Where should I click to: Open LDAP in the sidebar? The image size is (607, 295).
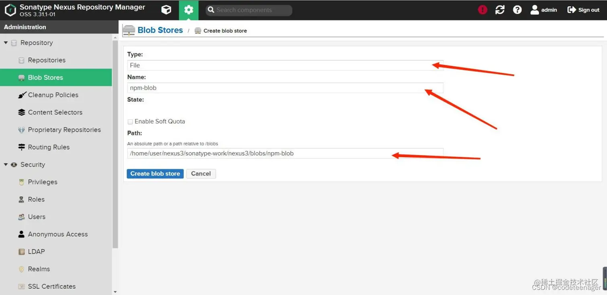tap(56, 252)
